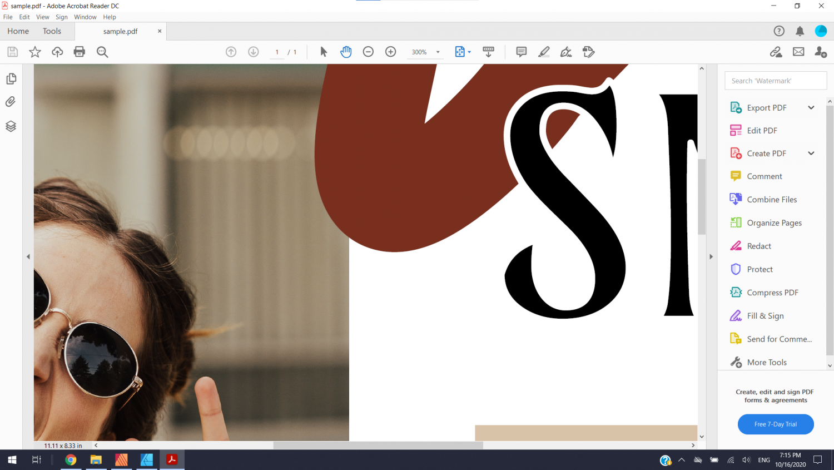This screenshot has height=470, width=834.
Task: Collapse the right tools pane arrow
Action: [711, 256]
